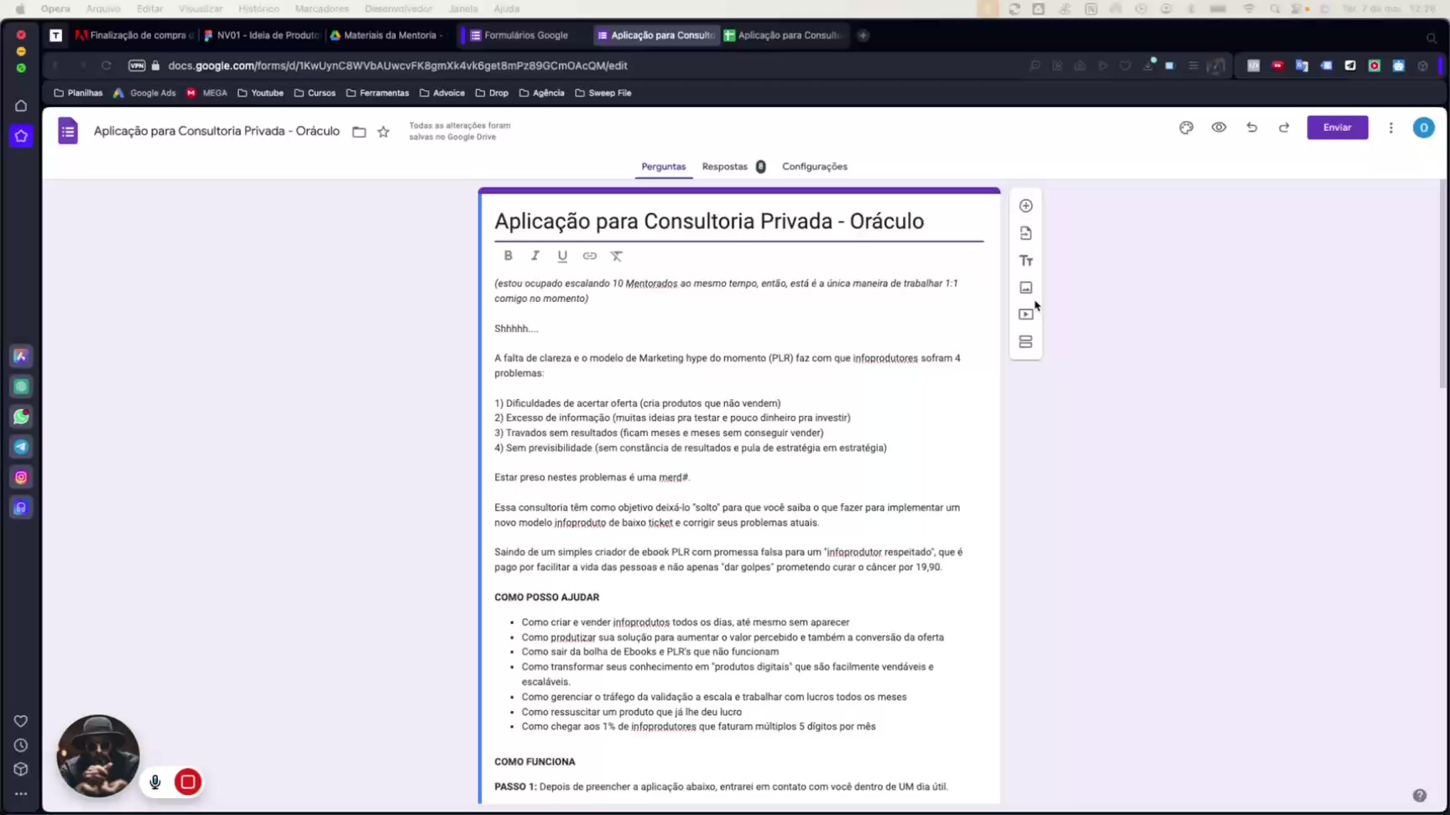This screenshot has height=815, width=1450.
Task: Edit the form title field
Action: pos(738,221)
